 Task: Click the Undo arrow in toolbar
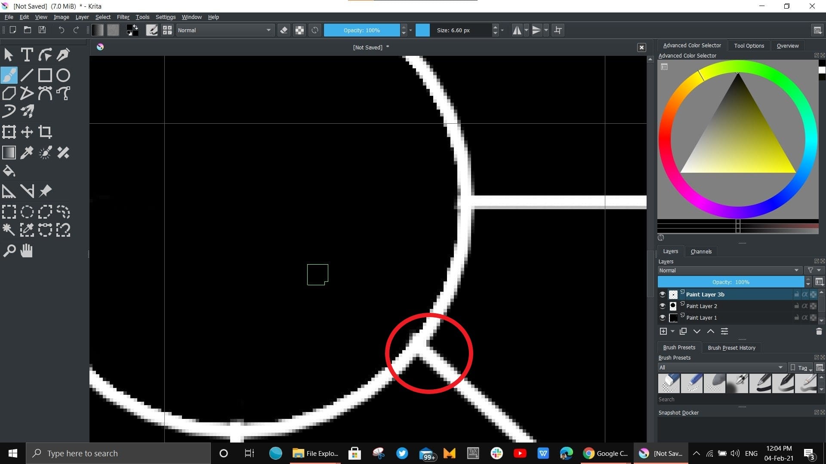(x=61, y=30)
